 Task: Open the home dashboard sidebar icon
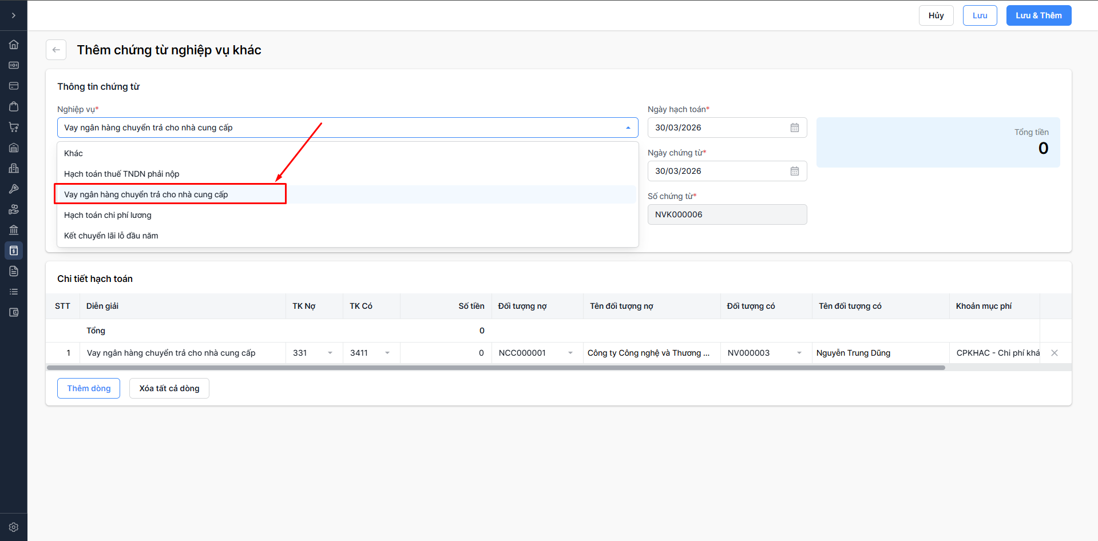pyautogui.click(x=14, y=45)
